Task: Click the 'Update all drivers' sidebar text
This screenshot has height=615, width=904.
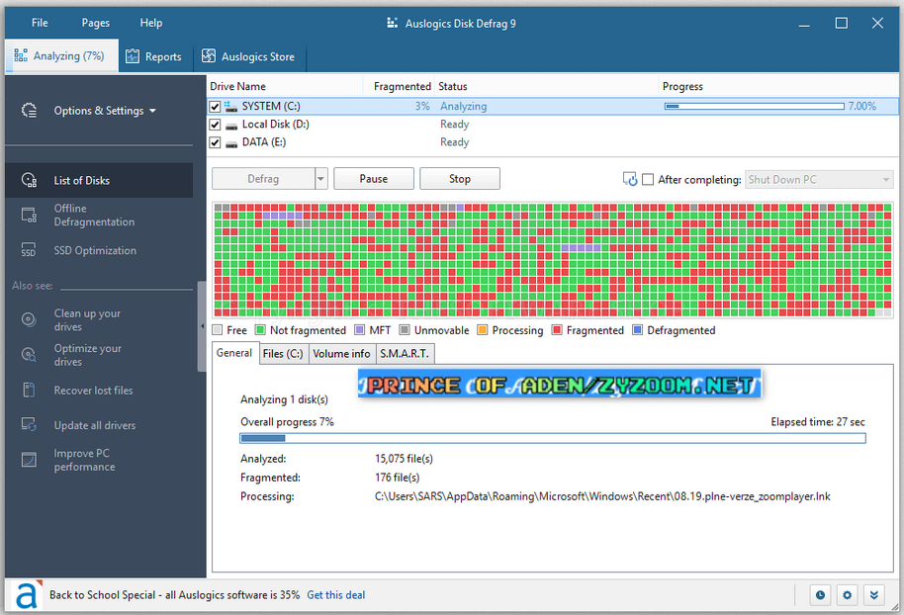Action: [95, 425]
